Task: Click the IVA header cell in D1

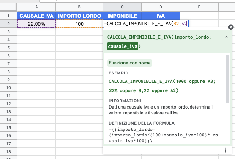Action: click(161, 16)
